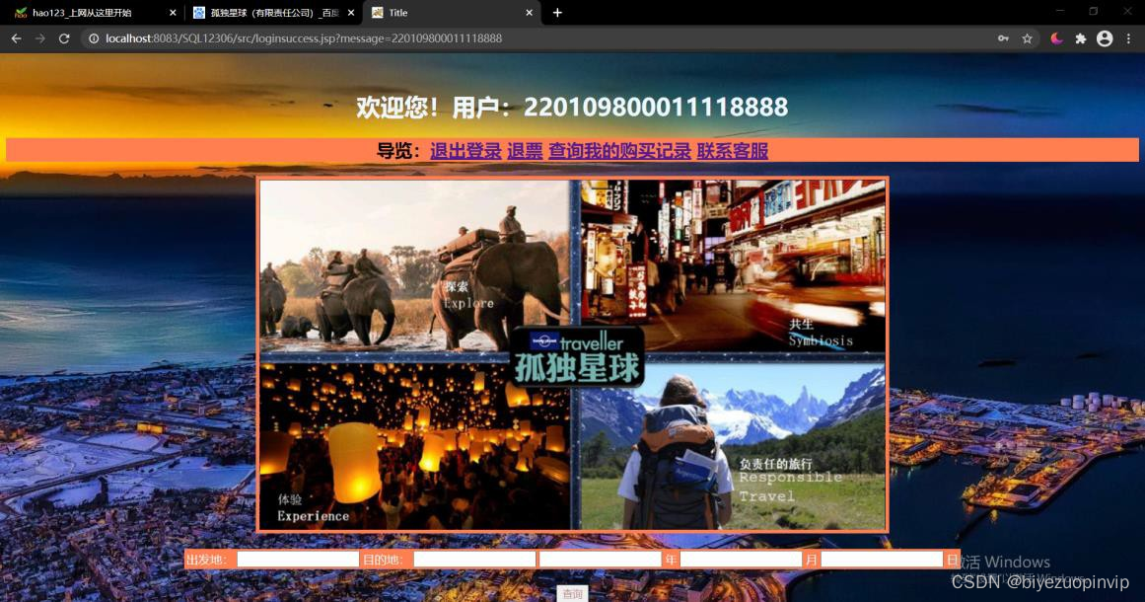Image resolution: width=1145 pixels, height=602 pixels.
Task: Close the hao123 tab
Action: [173, 13]
